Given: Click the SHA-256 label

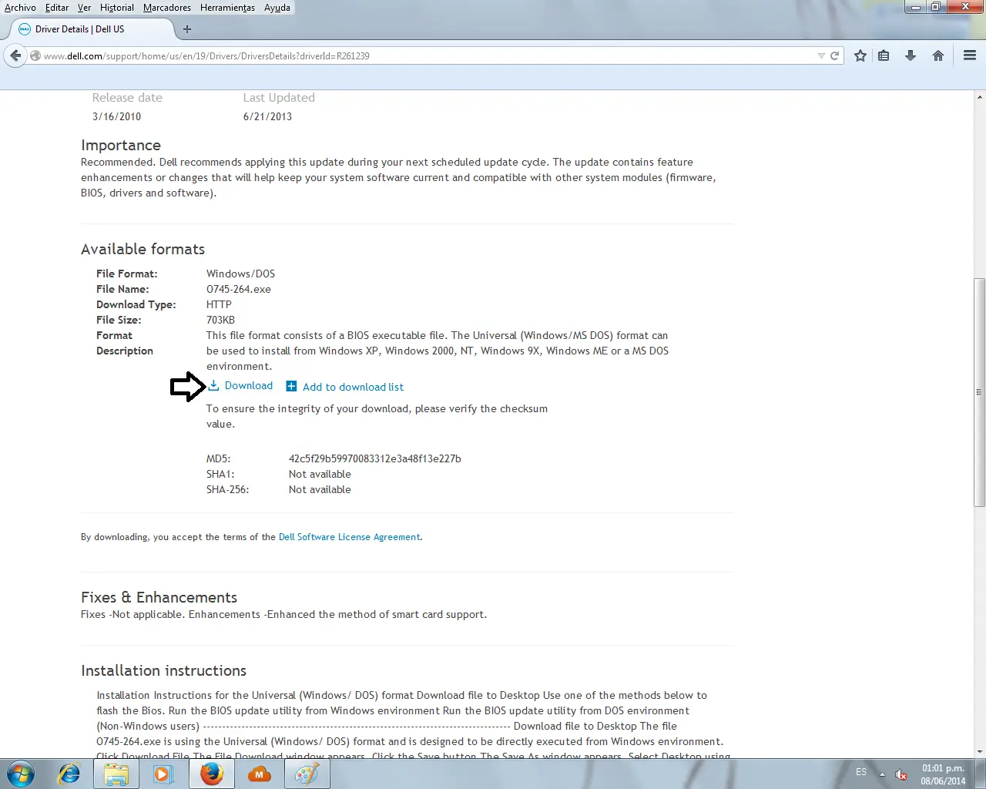Looking at the screenshot, I should point(228,489).
